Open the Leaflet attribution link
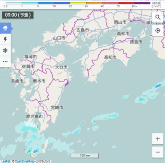This screenshot has height=163, width=165. 6,162
